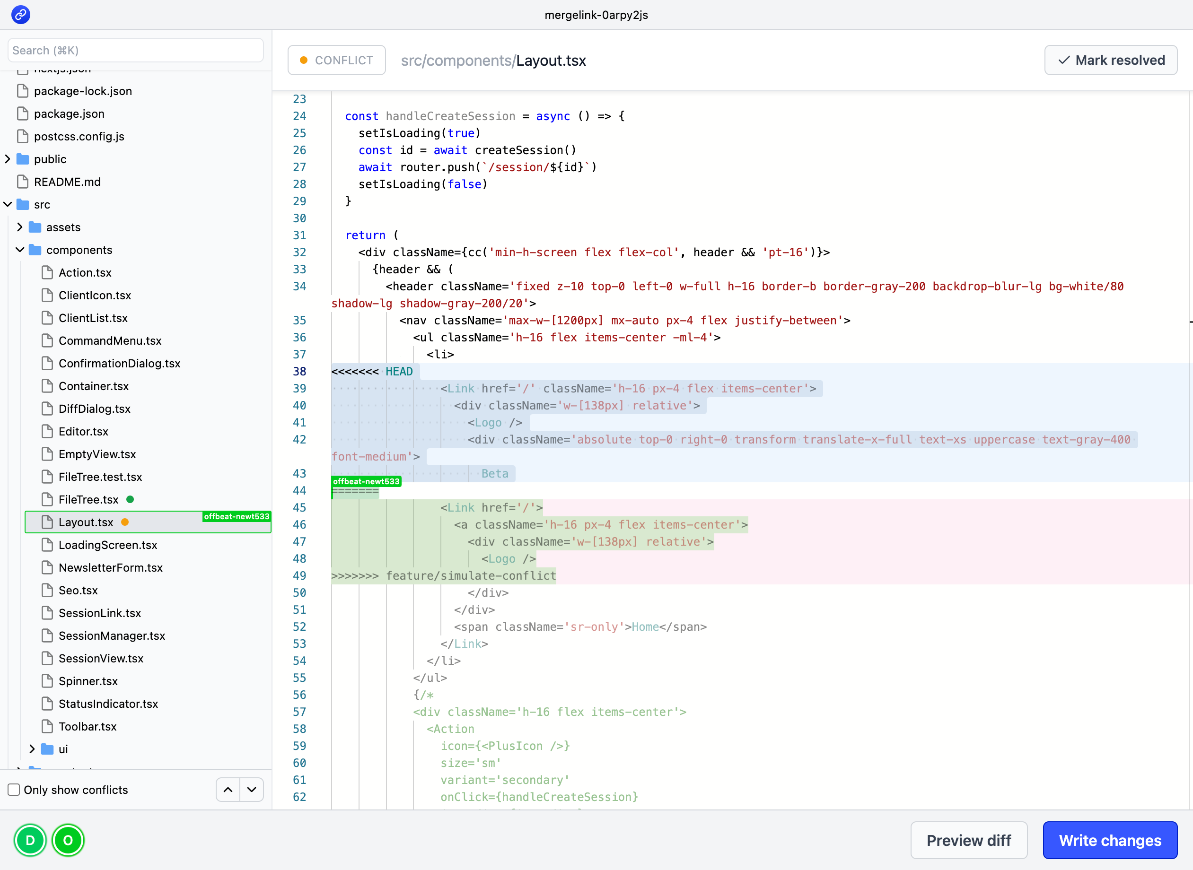Click the Mark resolved button
The width and height of the screenshot is (1193, 870).
[x=1111, y=60]
